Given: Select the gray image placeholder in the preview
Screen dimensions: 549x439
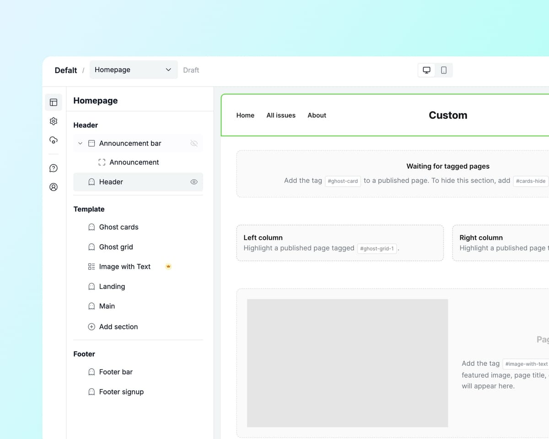Looking at the screenshot, I should click(347, 363).
